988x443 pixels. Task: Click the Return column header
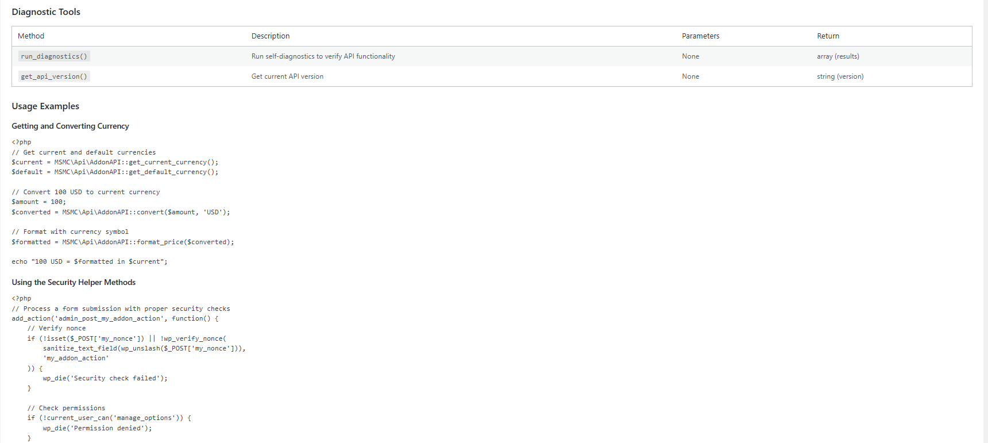click(828, 36)
